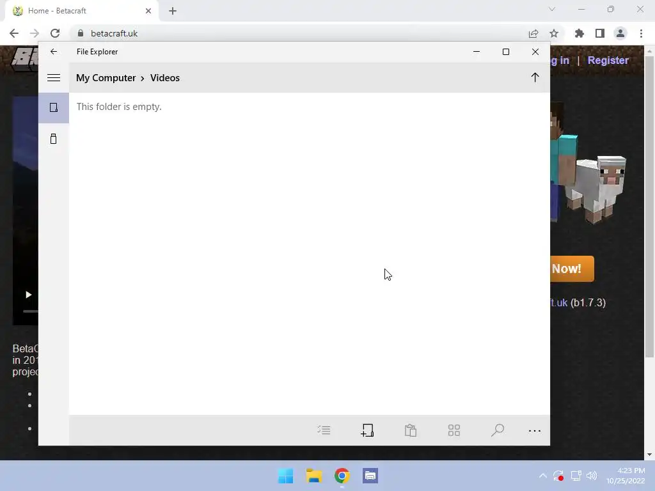Open search in File Explorer
This screenshot has height=491, width=655.
[x=498, y=430]
